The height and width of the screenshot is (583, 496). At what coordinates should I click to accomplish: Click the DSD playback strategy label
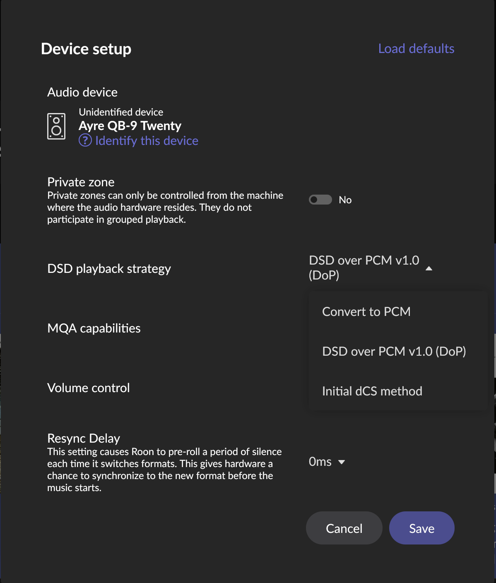coord(109,269)
